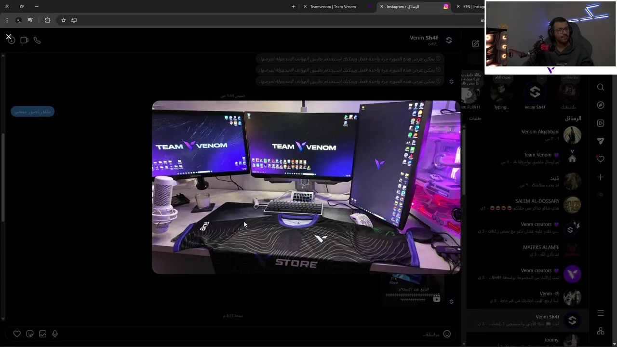Screen dimensions: 617x347
Task: Start a voice call with Venm Sh4f
Action: 37,40
